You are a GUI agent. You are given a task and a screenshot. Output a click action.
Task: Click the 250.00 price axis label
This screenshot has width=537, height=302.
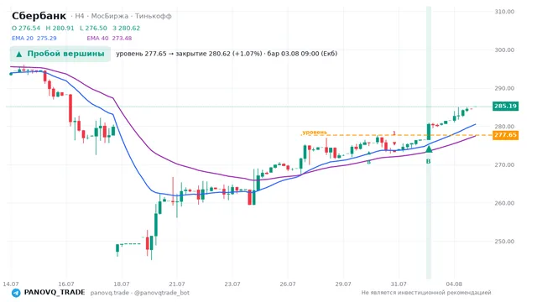pos(504,242)
